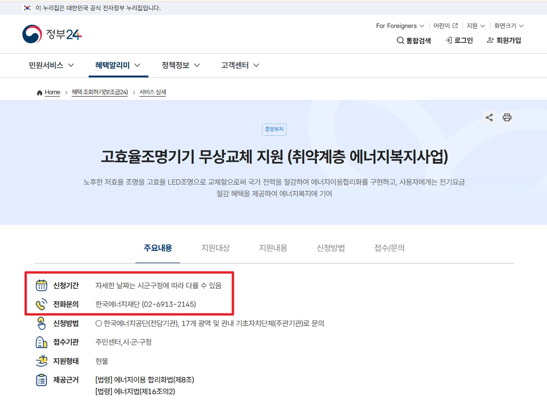Image resolution: width=547 pixels, height=410 pixels.
Task: Click the building icon beside 접수기관
Action: tap(42, 342)
